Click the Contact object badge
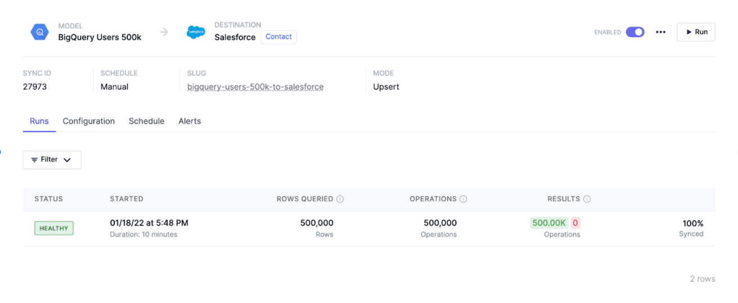Image resolution: width=738 pixels, height=303 pixels. [279, 37]
